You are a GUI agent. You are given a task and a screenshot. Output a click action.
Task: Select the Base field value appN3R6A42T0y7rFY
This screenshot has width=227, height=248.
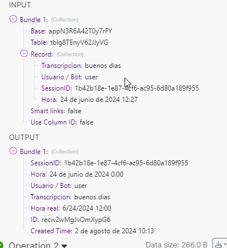(x=80, y=31)
